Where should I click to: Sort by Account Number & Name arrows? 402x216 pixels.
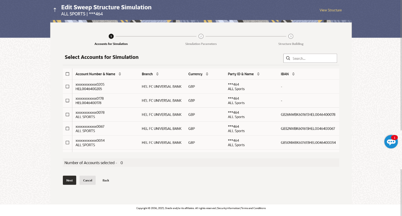[x=120, y=74]
